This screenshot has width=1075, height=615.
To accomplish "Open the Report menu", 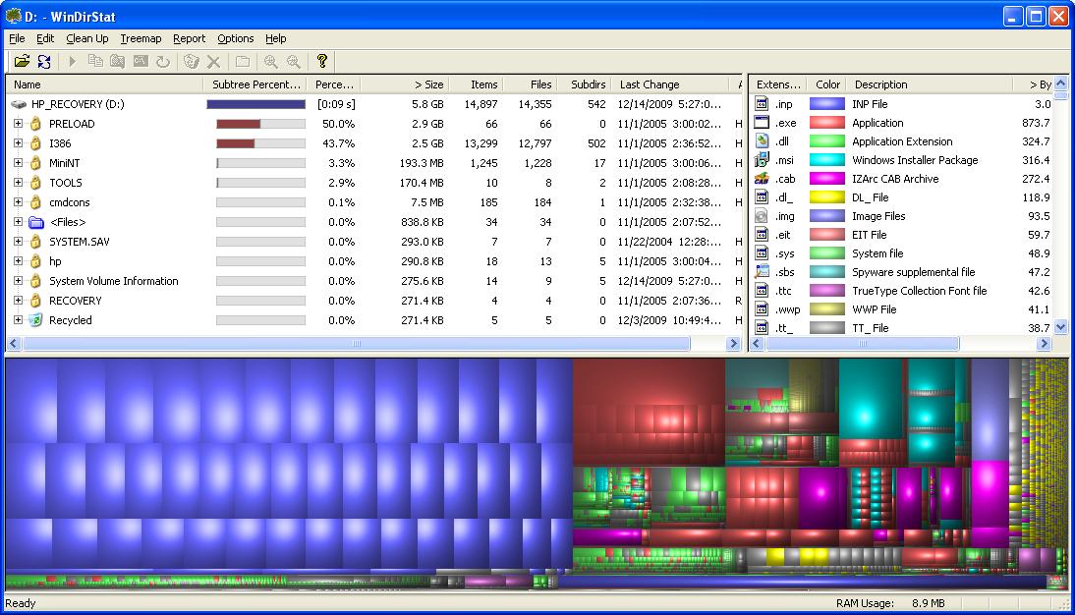I will coord(190,38).
